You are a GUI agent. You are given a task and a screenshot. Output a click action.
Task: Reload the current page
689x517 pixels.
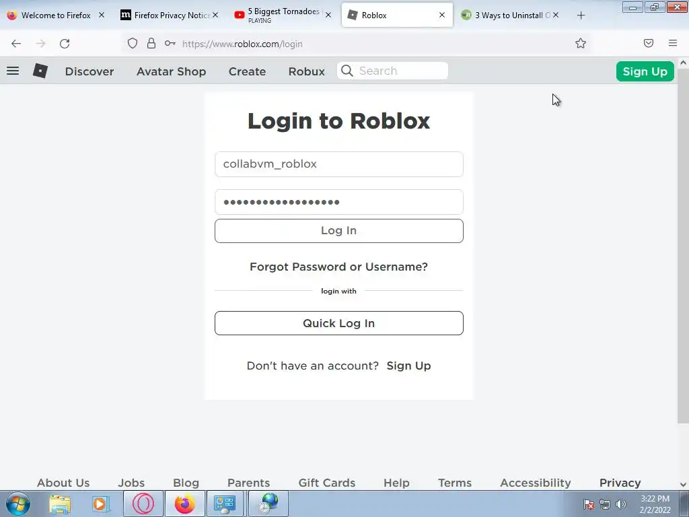click(65, 44)
